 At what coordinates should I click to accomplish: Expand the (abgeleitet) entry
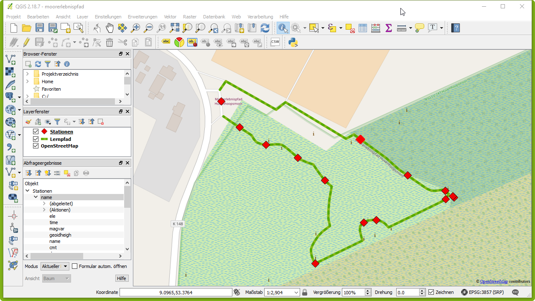[44, 204]
